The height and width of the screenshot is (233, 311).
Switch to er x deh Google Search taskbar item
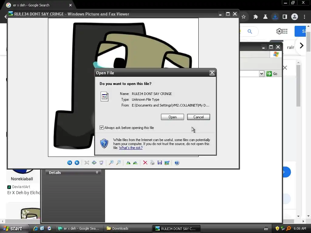(79, 228)
